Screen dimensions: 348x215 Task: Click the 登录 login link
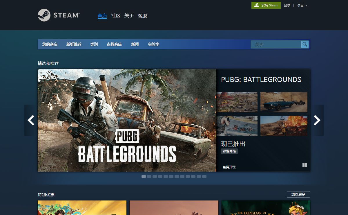[x=287, y=5]
